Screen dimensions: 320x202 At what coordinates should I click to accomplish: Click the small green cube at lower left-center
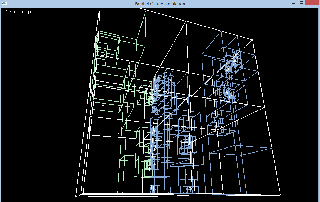(x=142, y=169)
